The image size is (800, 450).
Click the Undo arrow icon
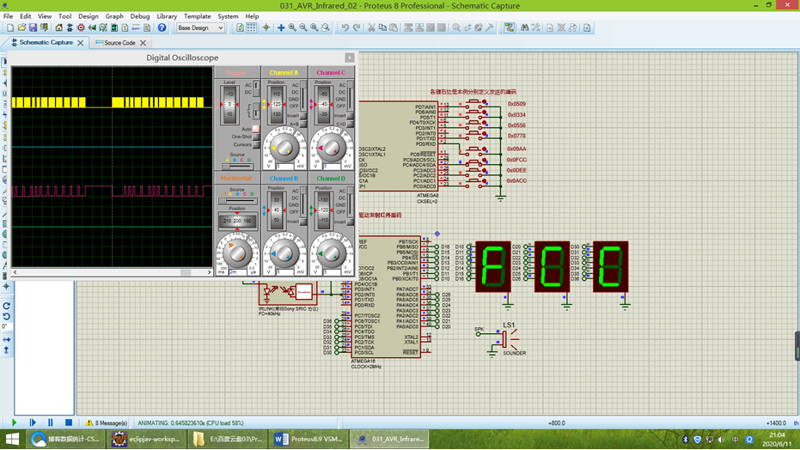point(345,28)
